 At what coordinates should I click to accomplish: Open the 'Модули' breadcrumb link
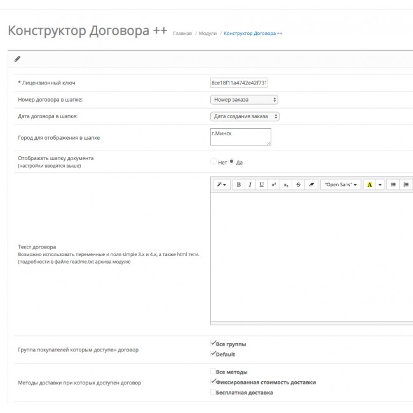(207, 33)
